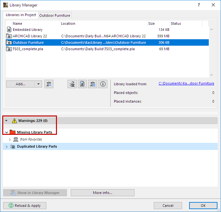Expand the from Favorites tree node
This screenshot has width=221, height=212.
[10, 140]
